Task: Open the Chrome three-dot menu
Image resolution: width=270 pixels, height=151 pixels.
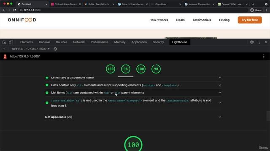Action: (266, 10)
